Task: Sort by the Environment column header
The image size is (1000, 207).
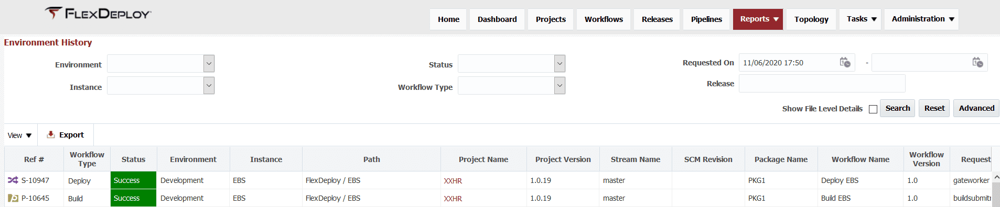Action: [x=193, y=159]
